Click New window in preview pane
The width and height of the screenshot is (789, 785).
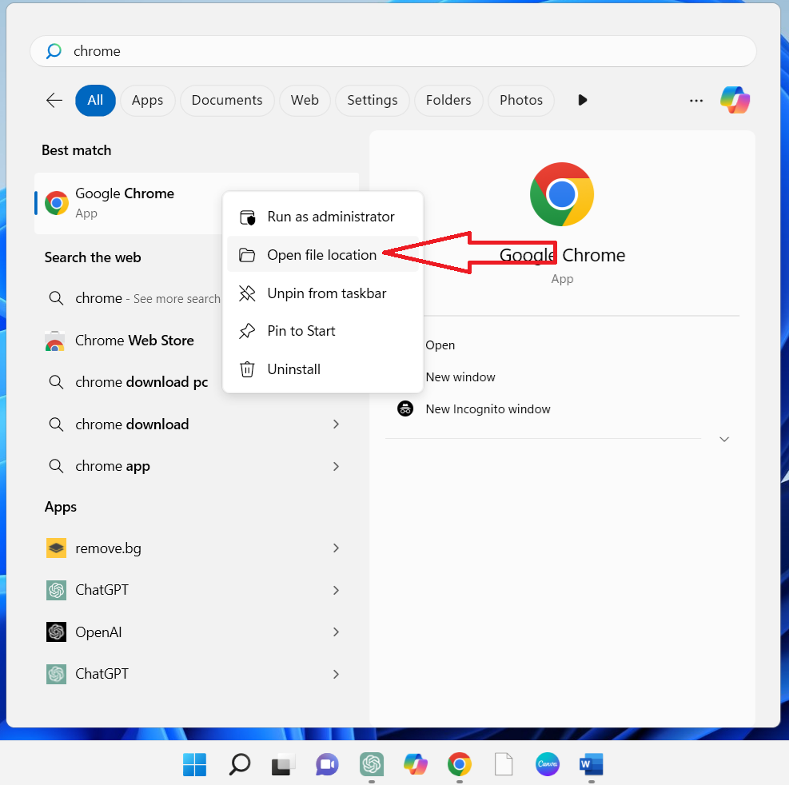click(x=460, y=377)
